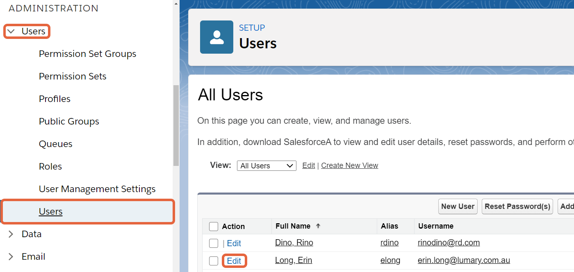This screenshot has width=574, height=272.
Task: Expand the Email section
Action: (x=11, y=256)
